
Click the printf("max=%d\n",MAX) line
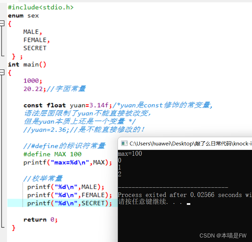68,163
